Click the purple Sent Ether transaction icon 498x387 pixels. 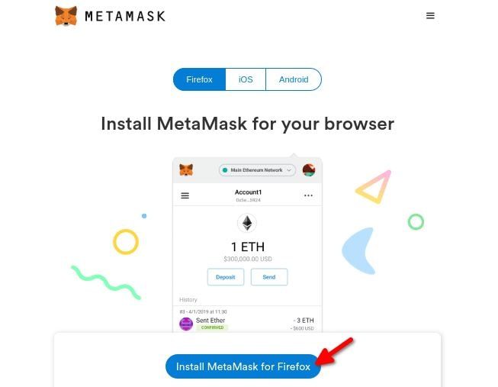(x=186, y=324)
